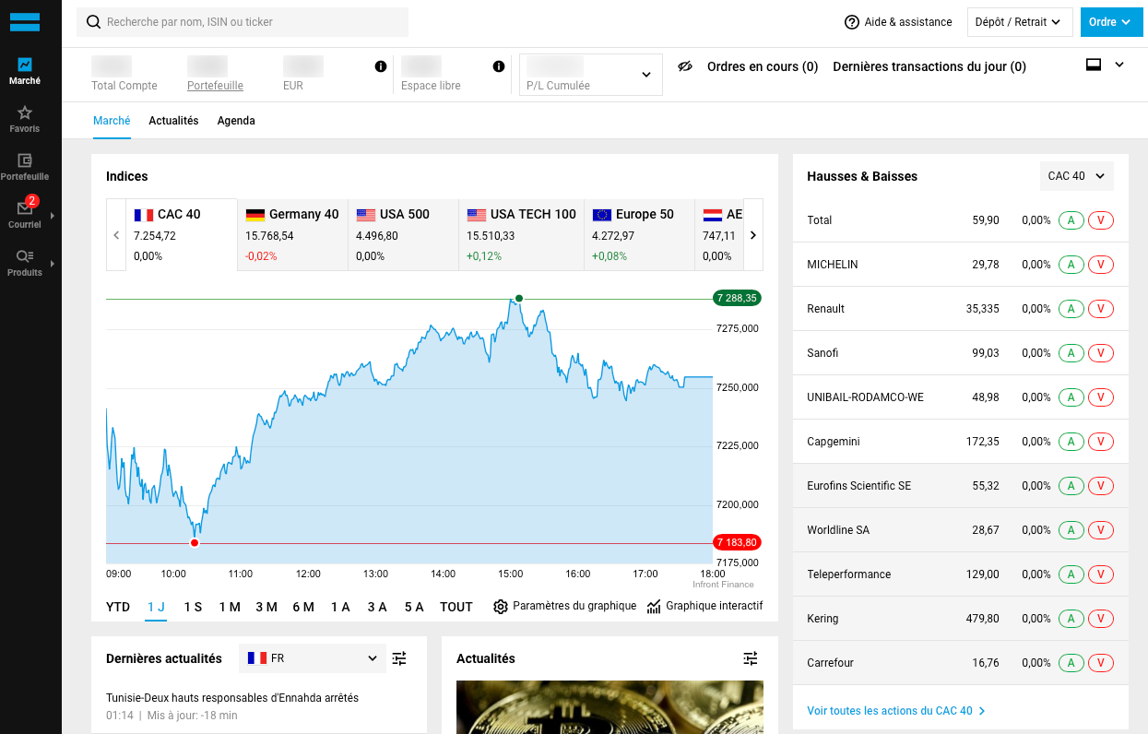Image resolution: width=1148 pixels, height=734 pixels.
Task: Sell Eurofins Scientific SE with V button
Action: tap(1101, 486)
